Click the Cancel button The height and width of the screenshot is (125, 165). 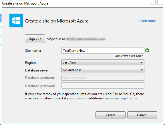[x=142, y=115]
